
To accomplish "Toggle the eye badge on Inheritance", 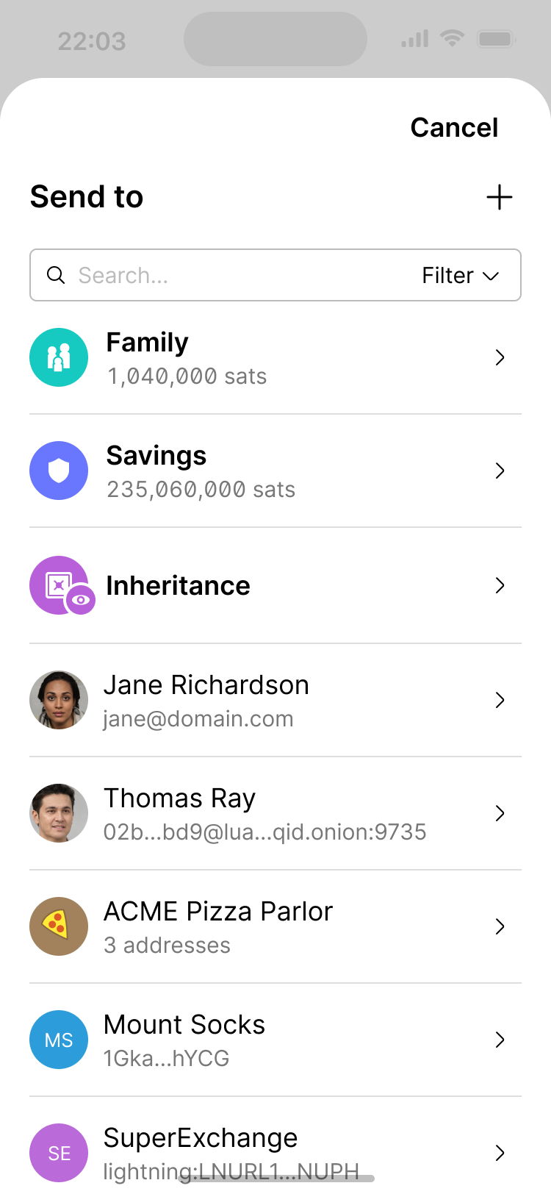I will click(81, 600).
